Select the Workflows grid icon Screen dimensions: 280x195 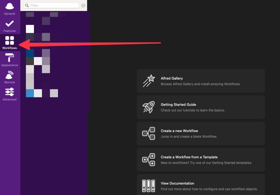10,41
